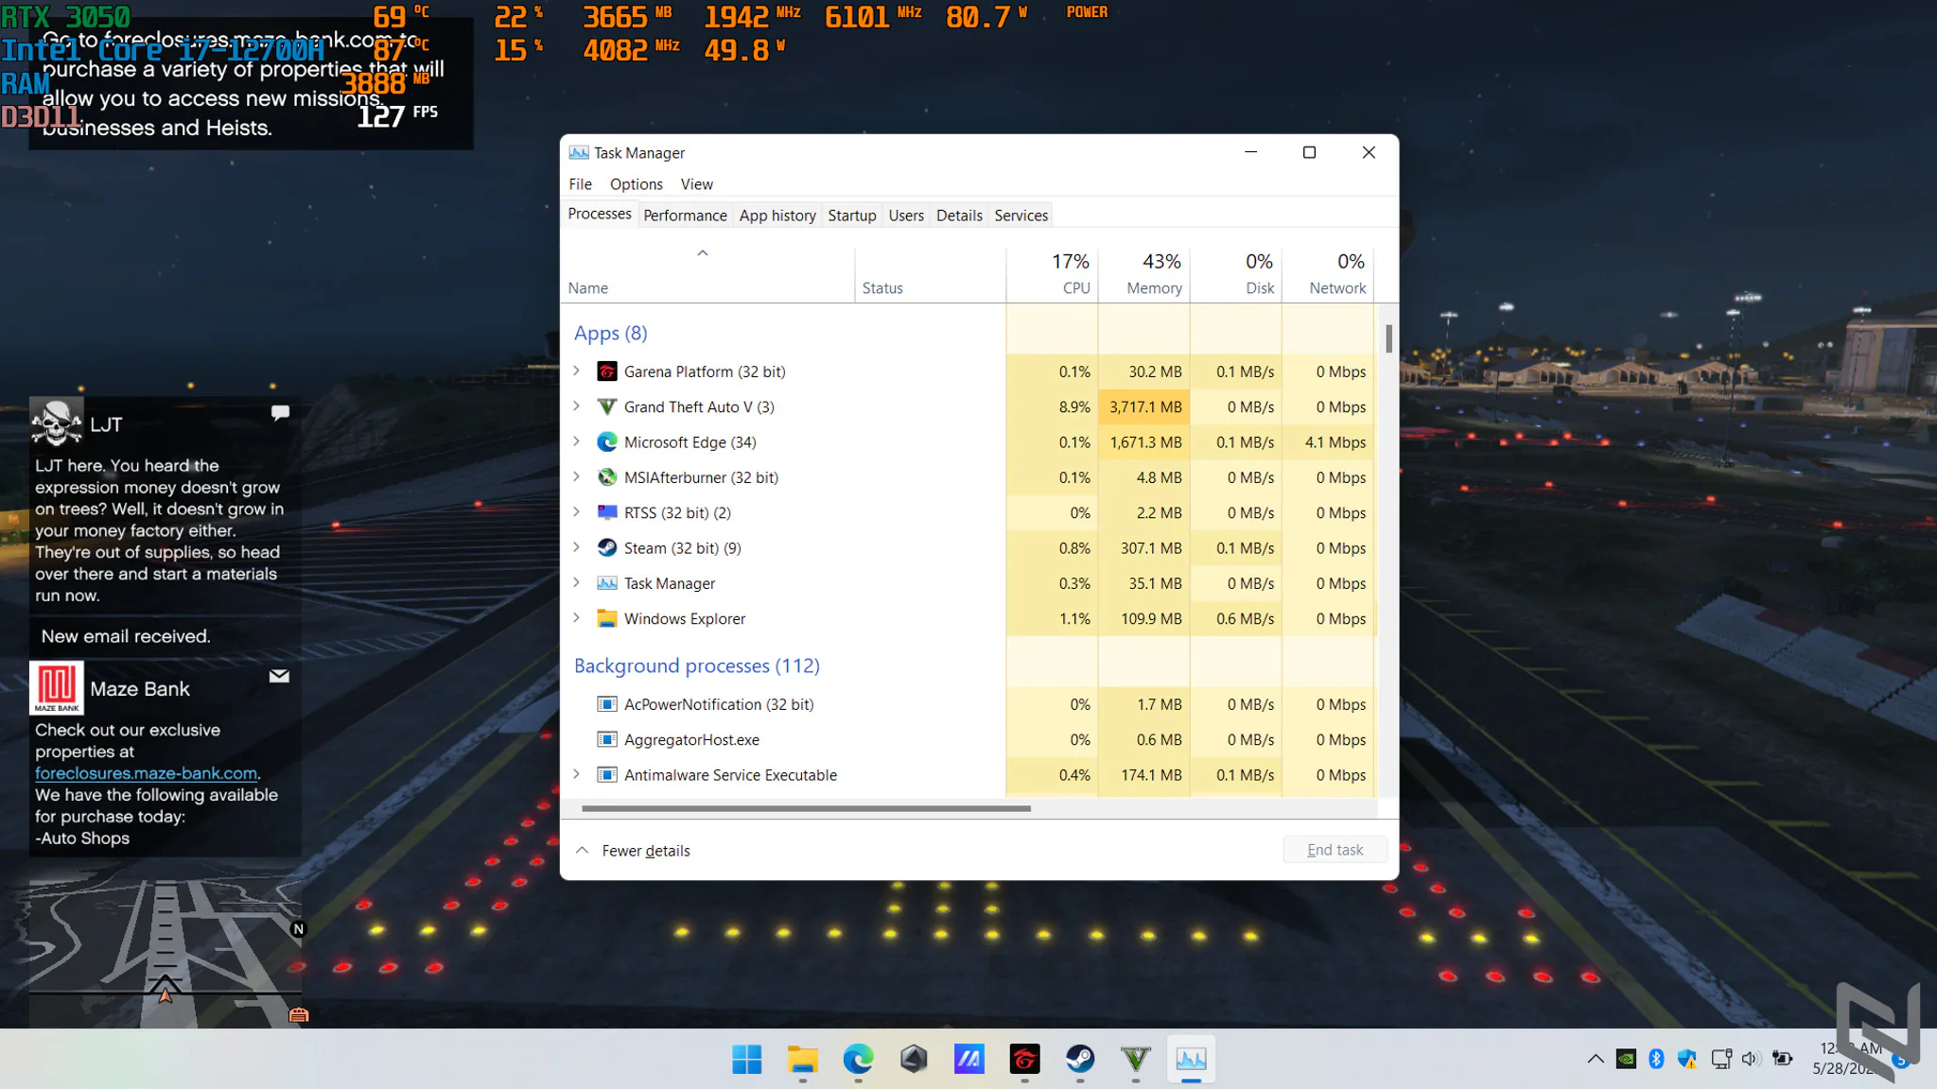
Task: Click the Task Manager taskbar icon
Action: [x=1191, y=1059]
